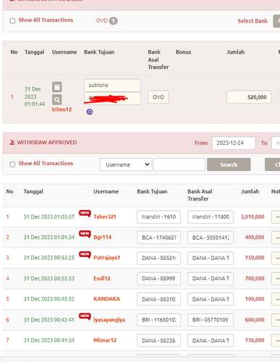The image size is (280, 362).
Task: Open username Putrajaya1
Action: point(107,258)
